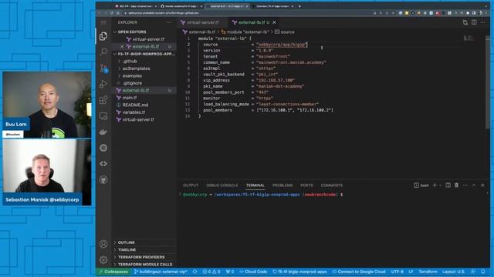The image size is (494, 277).
Task: Open the Remote Explorer view
Action: (103, 116)
